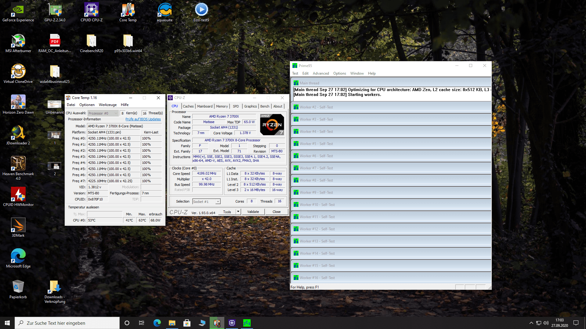Open the Advanced menu in Prime95
The height and width of the screenshot is (329, 586).
[x=321, y=73]
